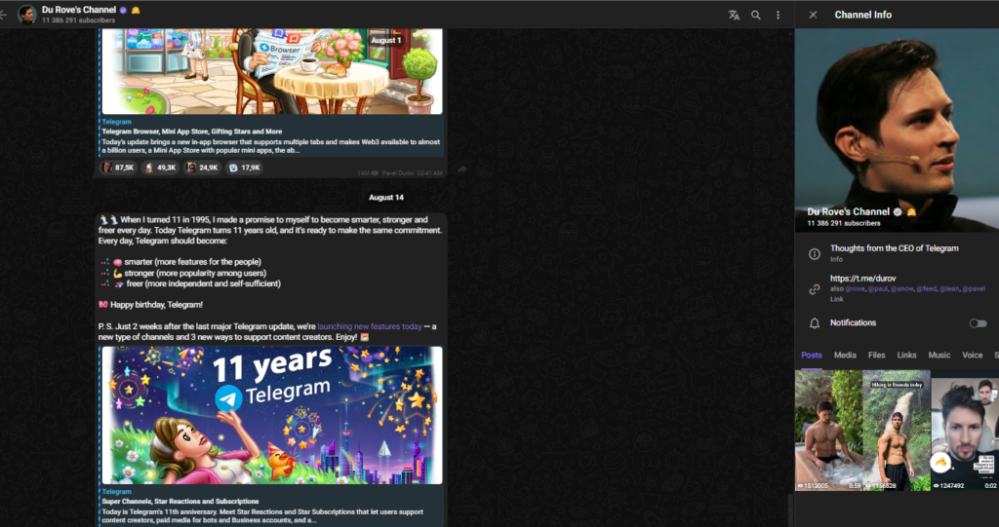The image size is (999, 527).
Task: Click the info icon beside the channel description
Action: 815,254
